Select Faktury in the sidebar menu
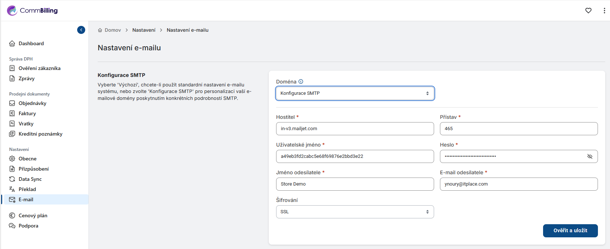 (x=27, y=113)
